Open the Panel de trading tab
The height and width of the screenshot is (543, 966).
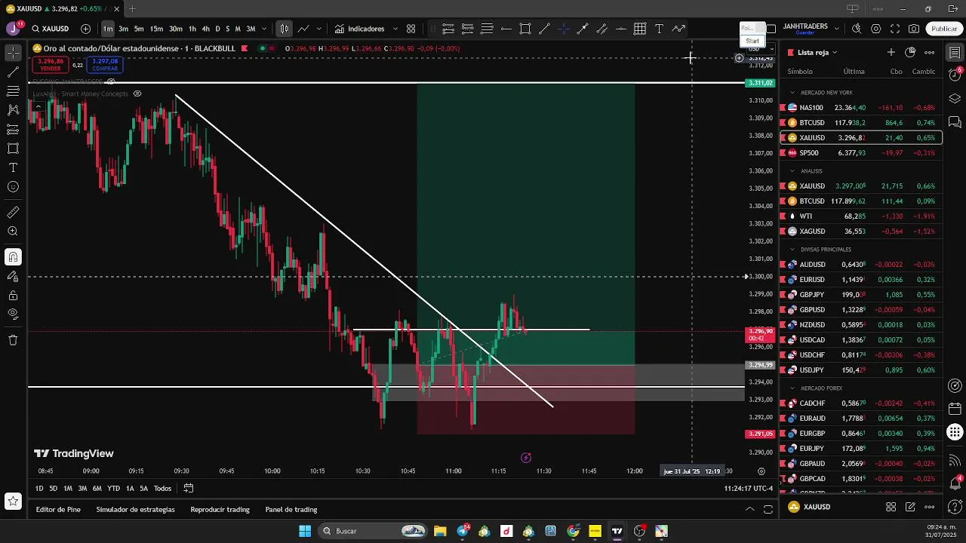coord(291,509)
